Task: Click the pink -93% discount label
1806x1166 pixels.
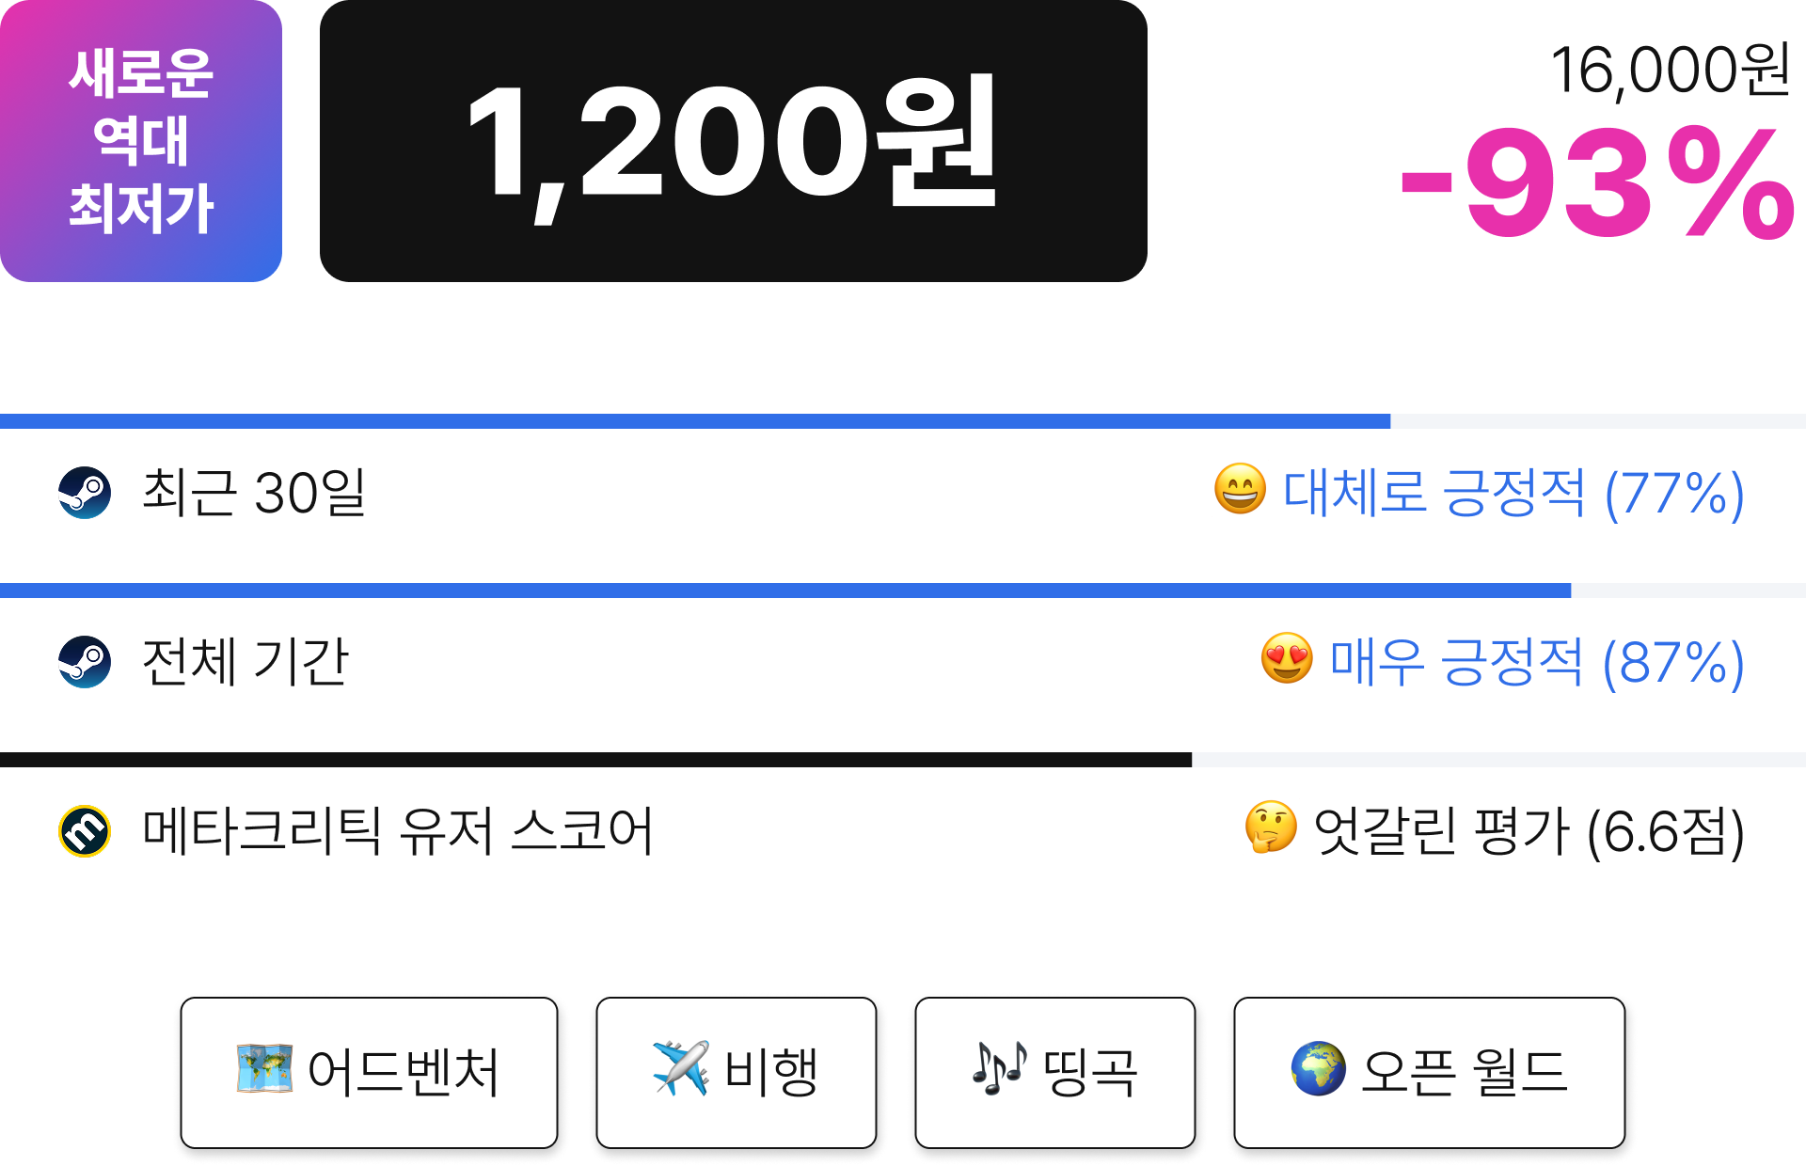Action: point(1598,185)
